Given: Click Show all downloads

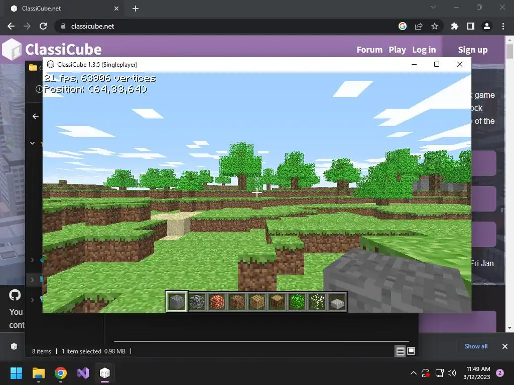Looking at the screenshot, I should click(x=476, y=346).
